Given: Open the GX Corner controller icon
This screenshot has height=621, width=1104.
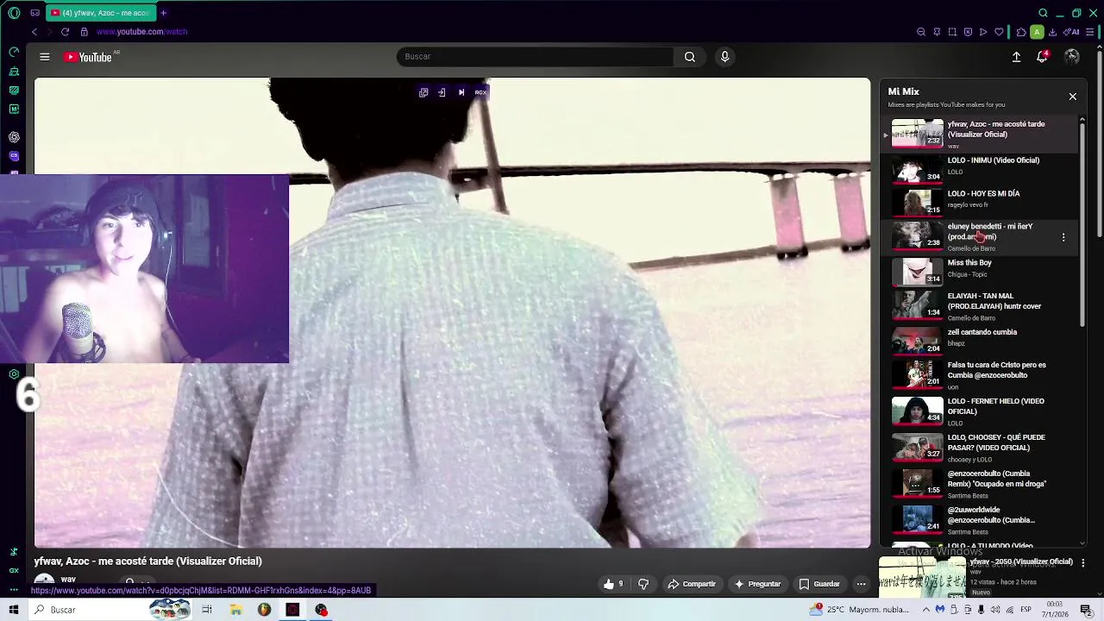Looking at the screenshot, I should (x=34, y=13).
